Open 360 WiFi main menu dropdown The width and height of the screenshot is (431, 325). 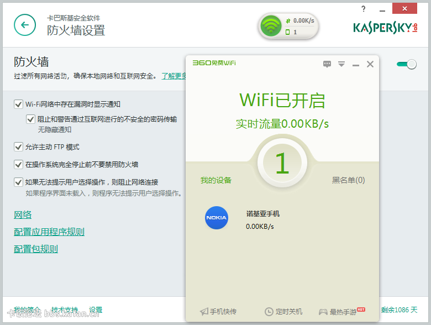pyautogui.click(x=341, y=64)
